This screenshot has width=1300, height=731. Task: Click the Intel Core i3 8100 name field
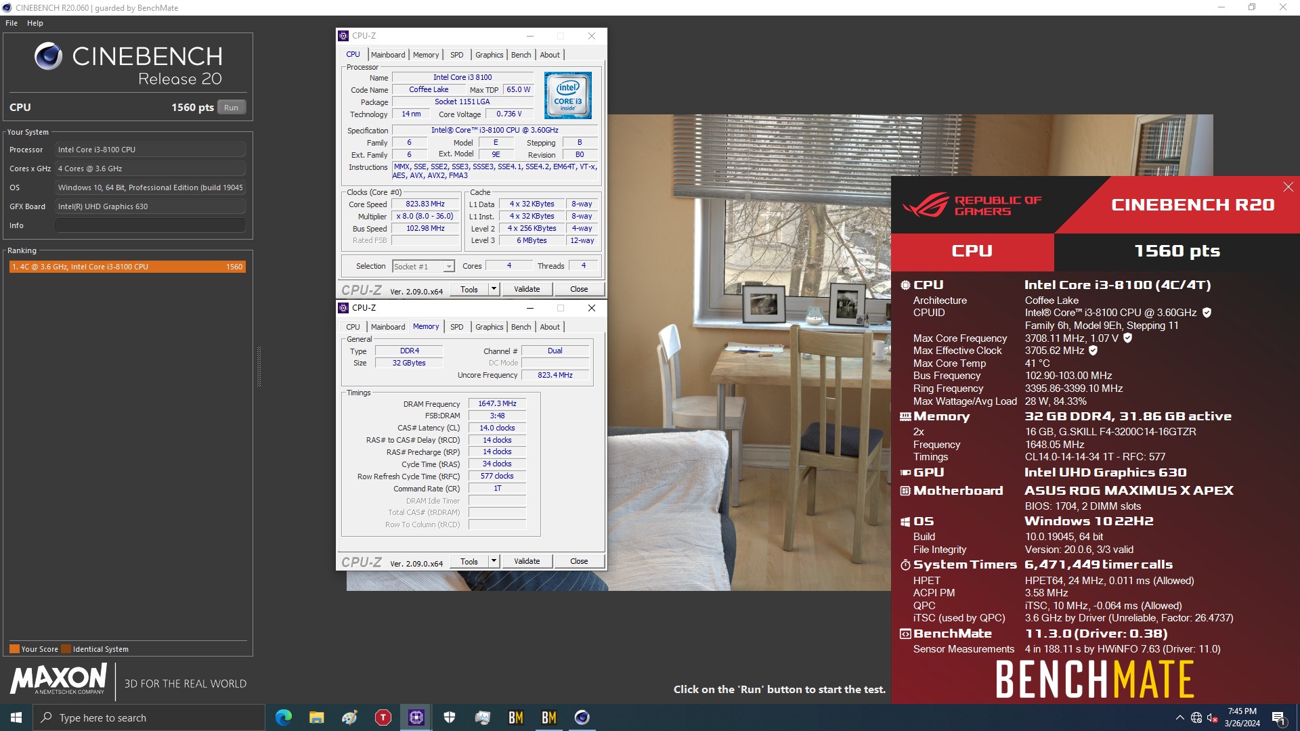(462, 77)
